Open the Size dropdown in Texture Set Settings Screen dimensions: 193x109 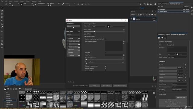pos(171,54)
